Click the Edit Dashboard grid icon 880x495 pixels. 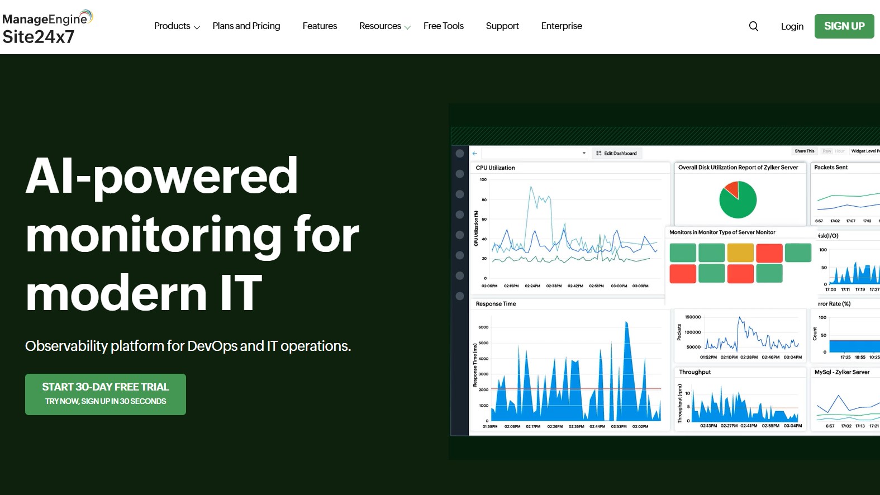tap(598, 153)
